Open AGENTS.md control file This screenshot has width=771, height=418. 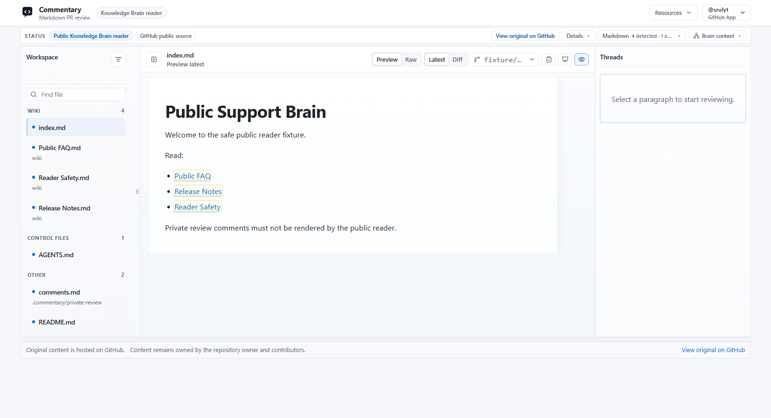coord(76,255)
